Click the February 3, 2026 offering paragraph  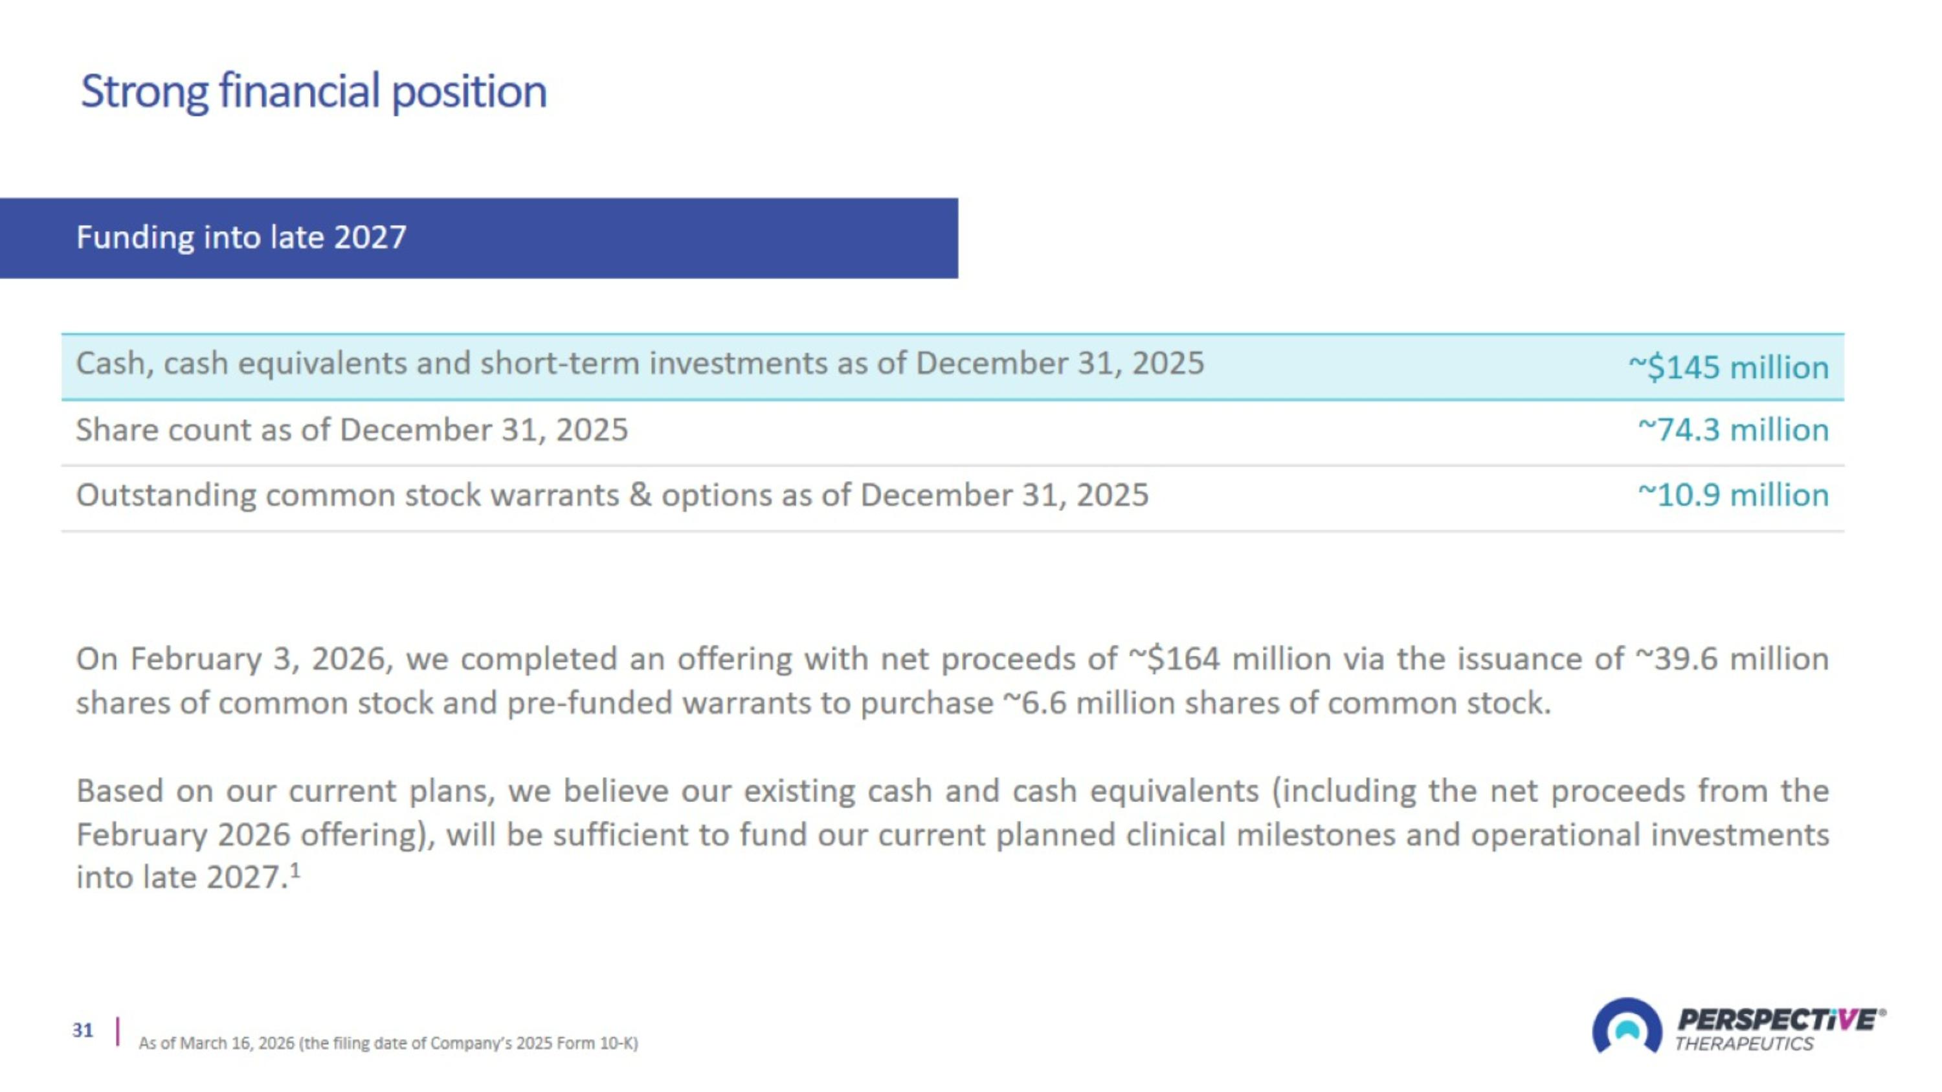pyautogui.click(x=952, y=680)
